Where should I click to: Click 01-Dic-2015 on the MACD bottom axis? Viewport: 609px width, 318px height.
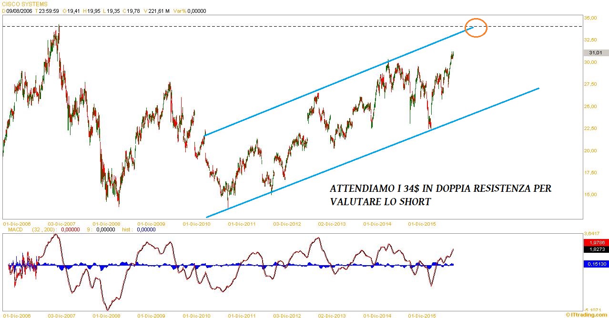point(422,315)
